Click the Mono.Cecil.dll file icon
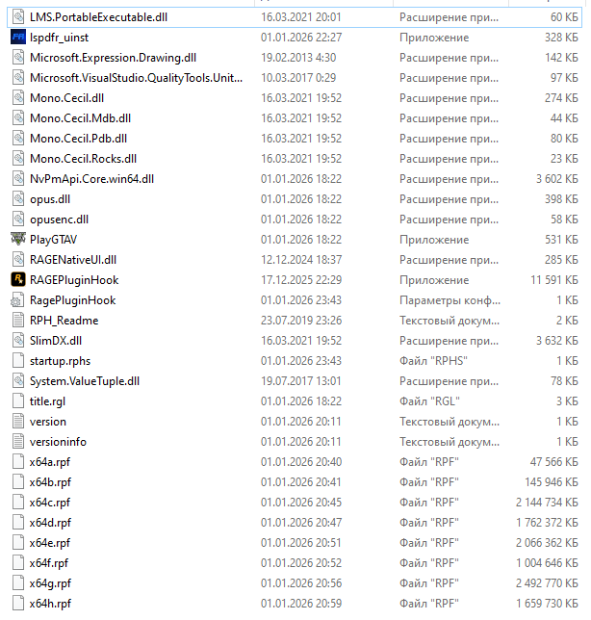This screenshot has width=591, height=620. pyautogui.click(x=18, y=97)
